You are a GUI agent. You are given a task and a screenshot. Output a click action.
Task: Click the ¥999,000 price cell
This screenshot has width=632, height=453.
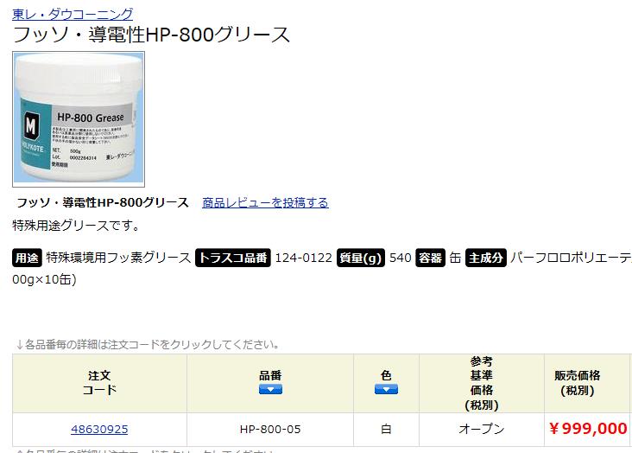[588, 429]
